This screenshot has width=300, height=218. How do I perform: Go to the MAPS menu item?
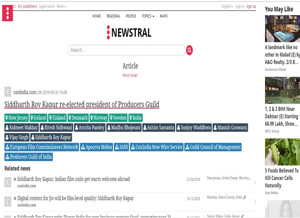(x=164, y=16)
